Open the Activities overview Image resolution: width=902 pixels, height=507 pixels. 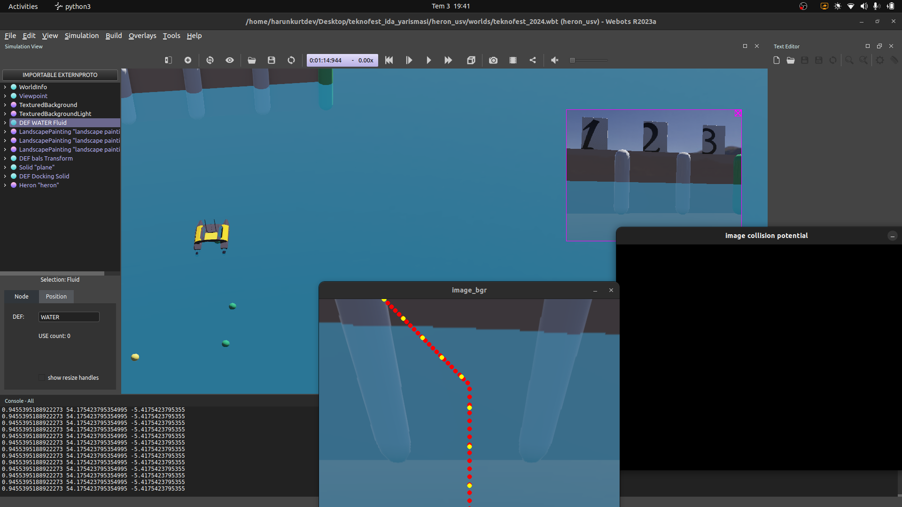(23, 7)
